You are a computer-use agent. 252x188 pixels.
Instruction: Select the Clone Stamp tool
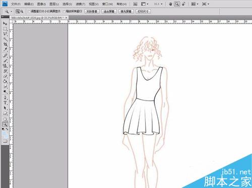point(5,66)
